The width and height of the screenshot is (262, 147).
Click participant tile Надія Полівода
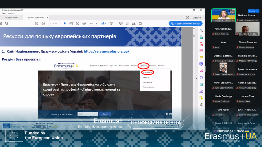[x=223, y=96]
